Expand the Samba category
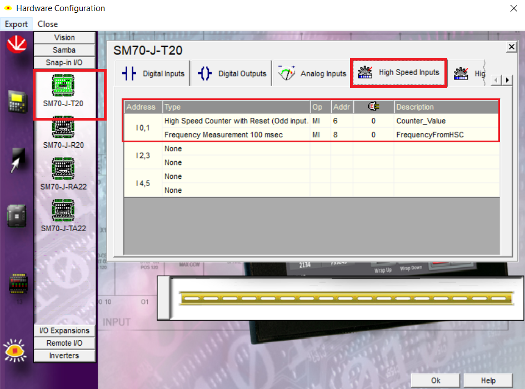The width and height of the screenshot is (525, 389). 64,50
